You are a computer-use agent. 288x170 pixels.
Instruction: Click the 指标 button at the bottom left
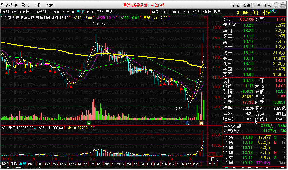5,164
